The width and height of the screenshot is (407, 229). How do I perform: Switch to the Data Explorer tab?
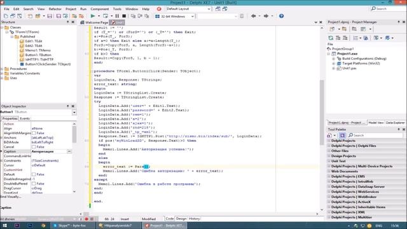[x=395, y=123]
